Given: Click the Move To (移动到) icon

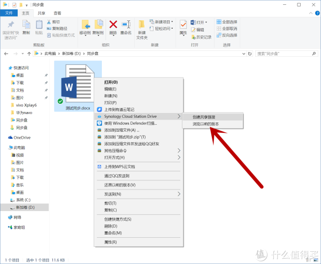Looking at the screenshot, I should click(86, 25).
